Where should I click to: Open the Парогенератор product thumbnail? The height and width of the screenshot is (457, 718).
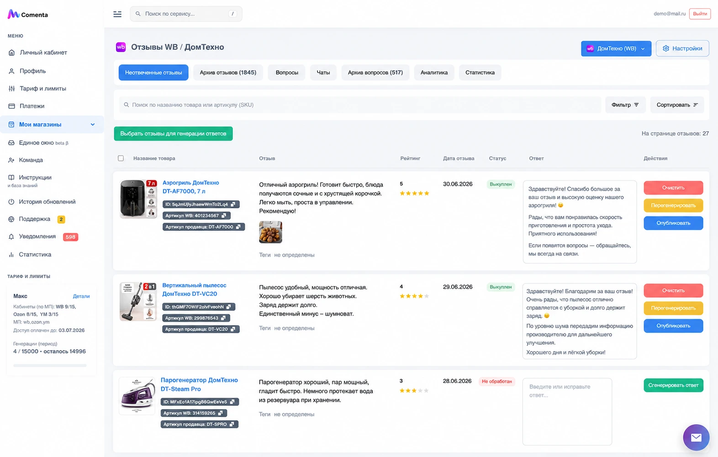(137, 396)
